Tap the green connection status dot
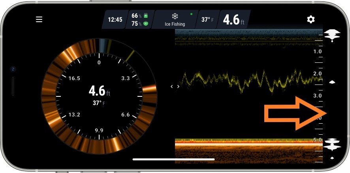The width and height of the screenshot is (350, 173). click(192, 14)
